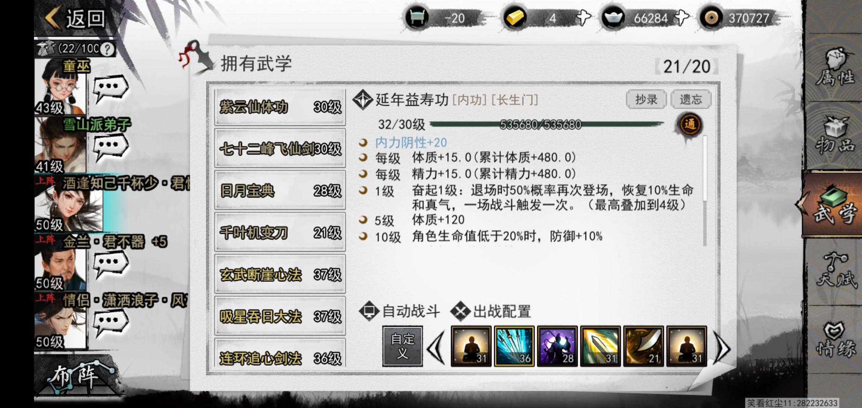Toggle 自动战斗 auto battle
The height and width of the screenshot is (408, 862).
[400, 311]
